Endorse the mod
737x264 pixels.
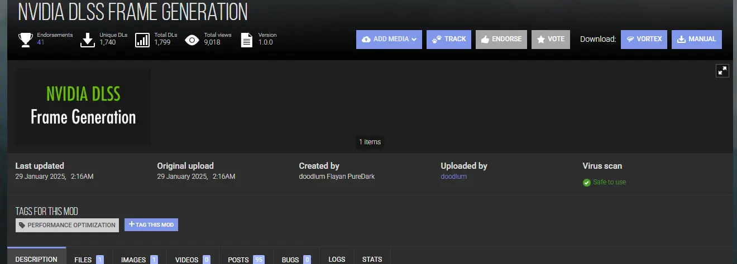click(501, 40)
